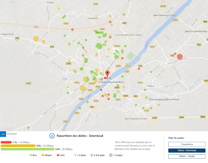Image resolution: width=208 pixels, height=163 pixels.
Task: Click the Aushopping Blois Vineuil shopping icon
Action: [x=150, y=99]
